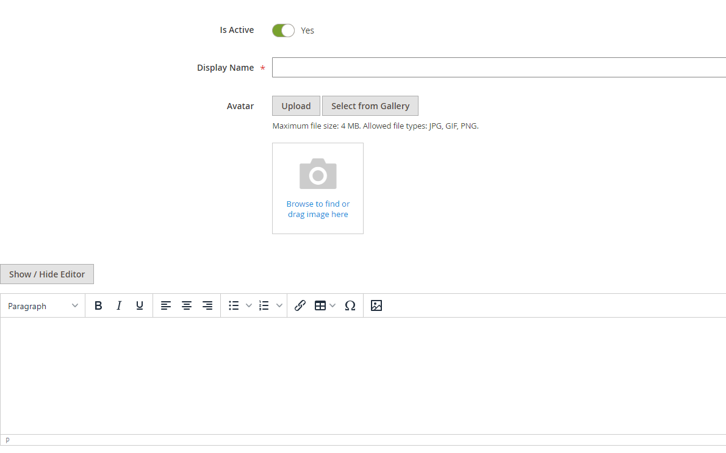Screen dimensions: 726x453
Task: Click the 'Yes' label beside the toggle
Action: coord(307,30)
